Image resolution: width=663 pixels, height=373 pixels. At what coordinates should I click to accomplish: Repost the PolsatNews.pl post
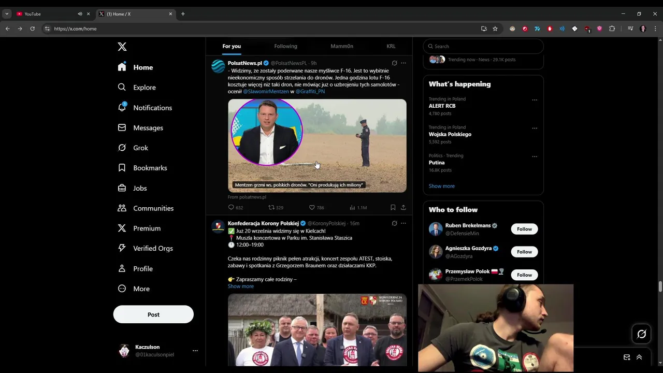276,207
